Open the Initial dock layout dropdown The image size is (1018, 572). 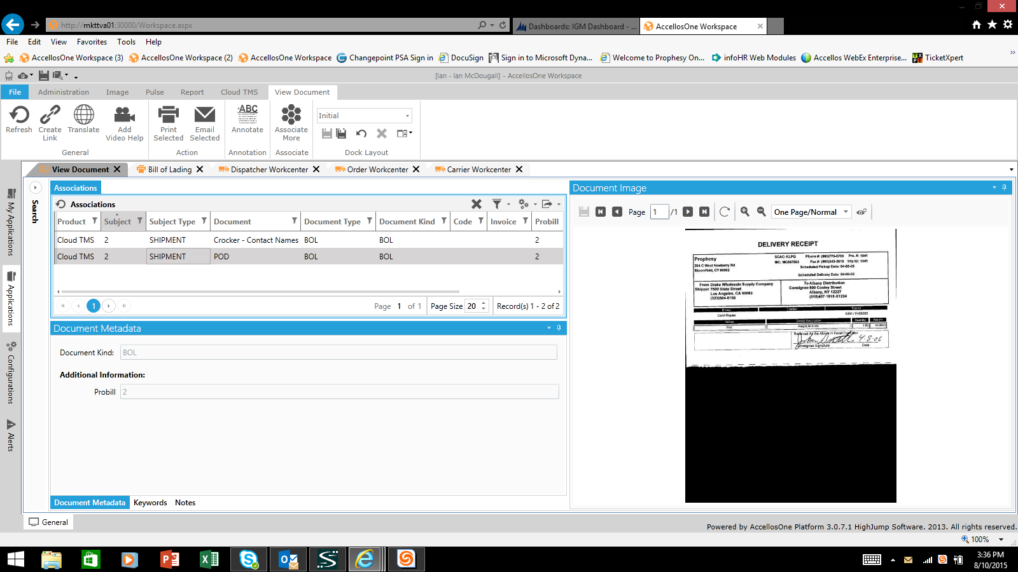[407, 116]
